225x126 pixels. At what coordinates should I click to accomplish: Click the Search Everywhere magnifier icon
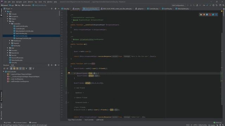pyautogui.click(x=223, y=5)
